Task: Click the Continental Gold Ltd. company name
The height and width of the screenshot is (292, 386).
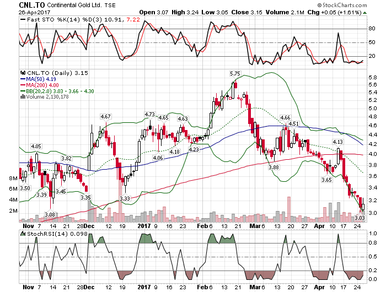Action: point(74,5)
